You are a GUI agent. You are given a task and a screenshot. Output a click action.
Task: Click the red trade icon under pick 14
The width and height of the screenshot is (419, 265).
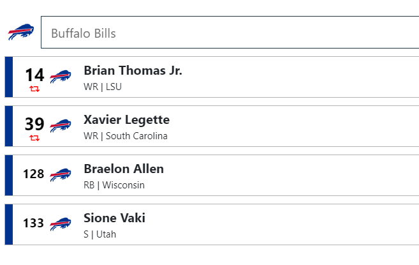tap(34, 89)
